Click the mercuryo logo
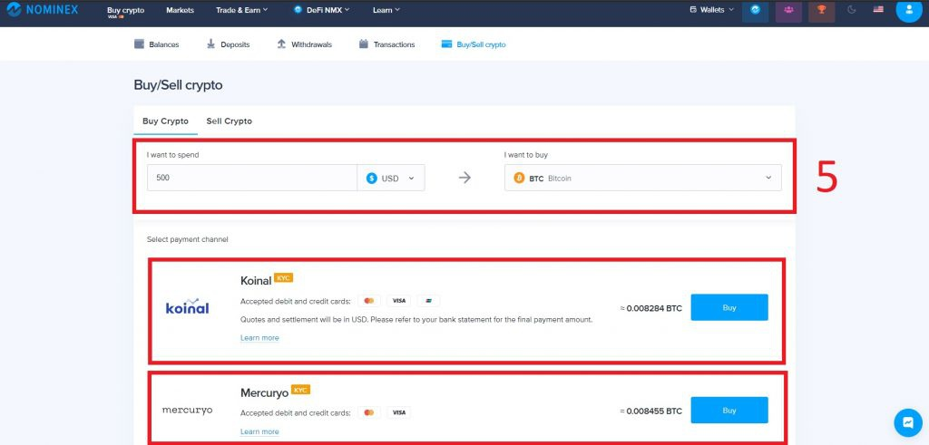 pyautogui.click(x=187, y=410)
